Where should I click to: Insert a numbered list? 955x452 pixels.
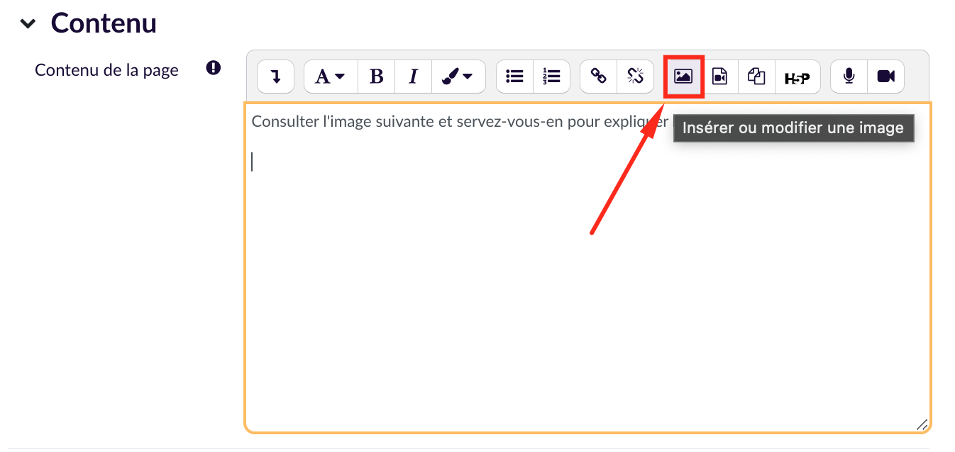551,77
